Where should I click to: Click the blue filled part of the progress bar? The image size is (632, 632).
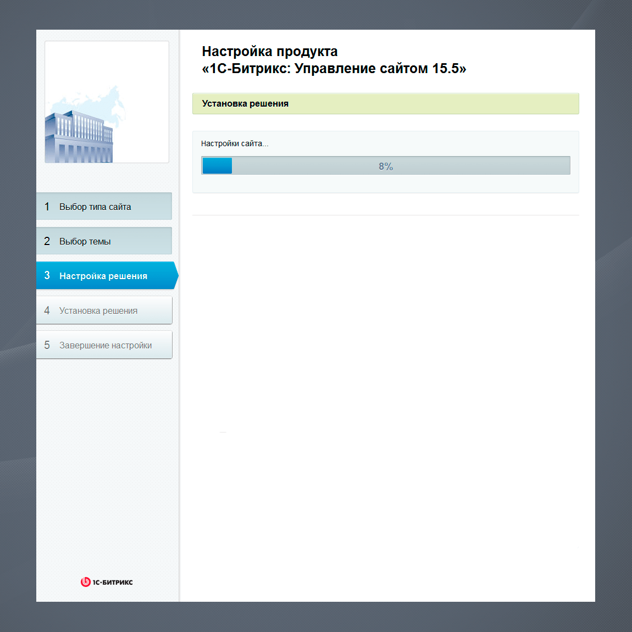(217, 165)
